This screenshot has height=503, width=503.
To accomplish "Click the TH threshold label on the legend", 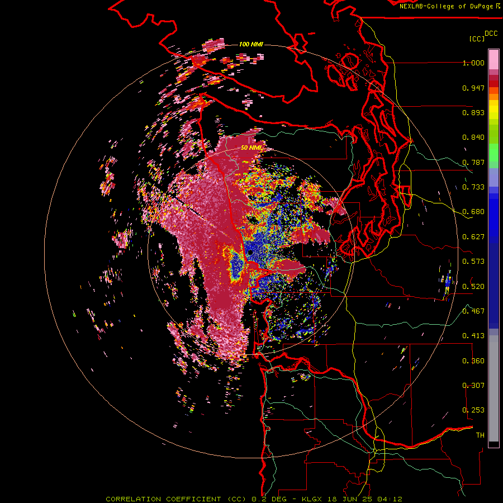I will point(480,435).
